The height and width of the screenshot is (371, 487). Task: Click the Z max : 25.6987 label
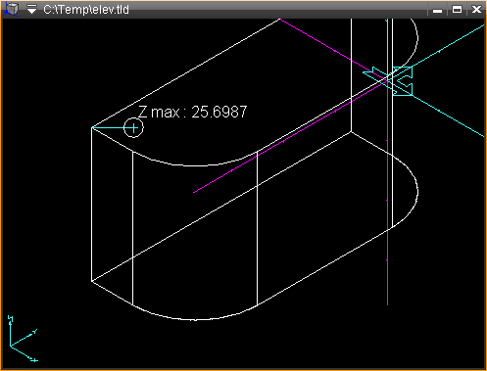point(193,112)
